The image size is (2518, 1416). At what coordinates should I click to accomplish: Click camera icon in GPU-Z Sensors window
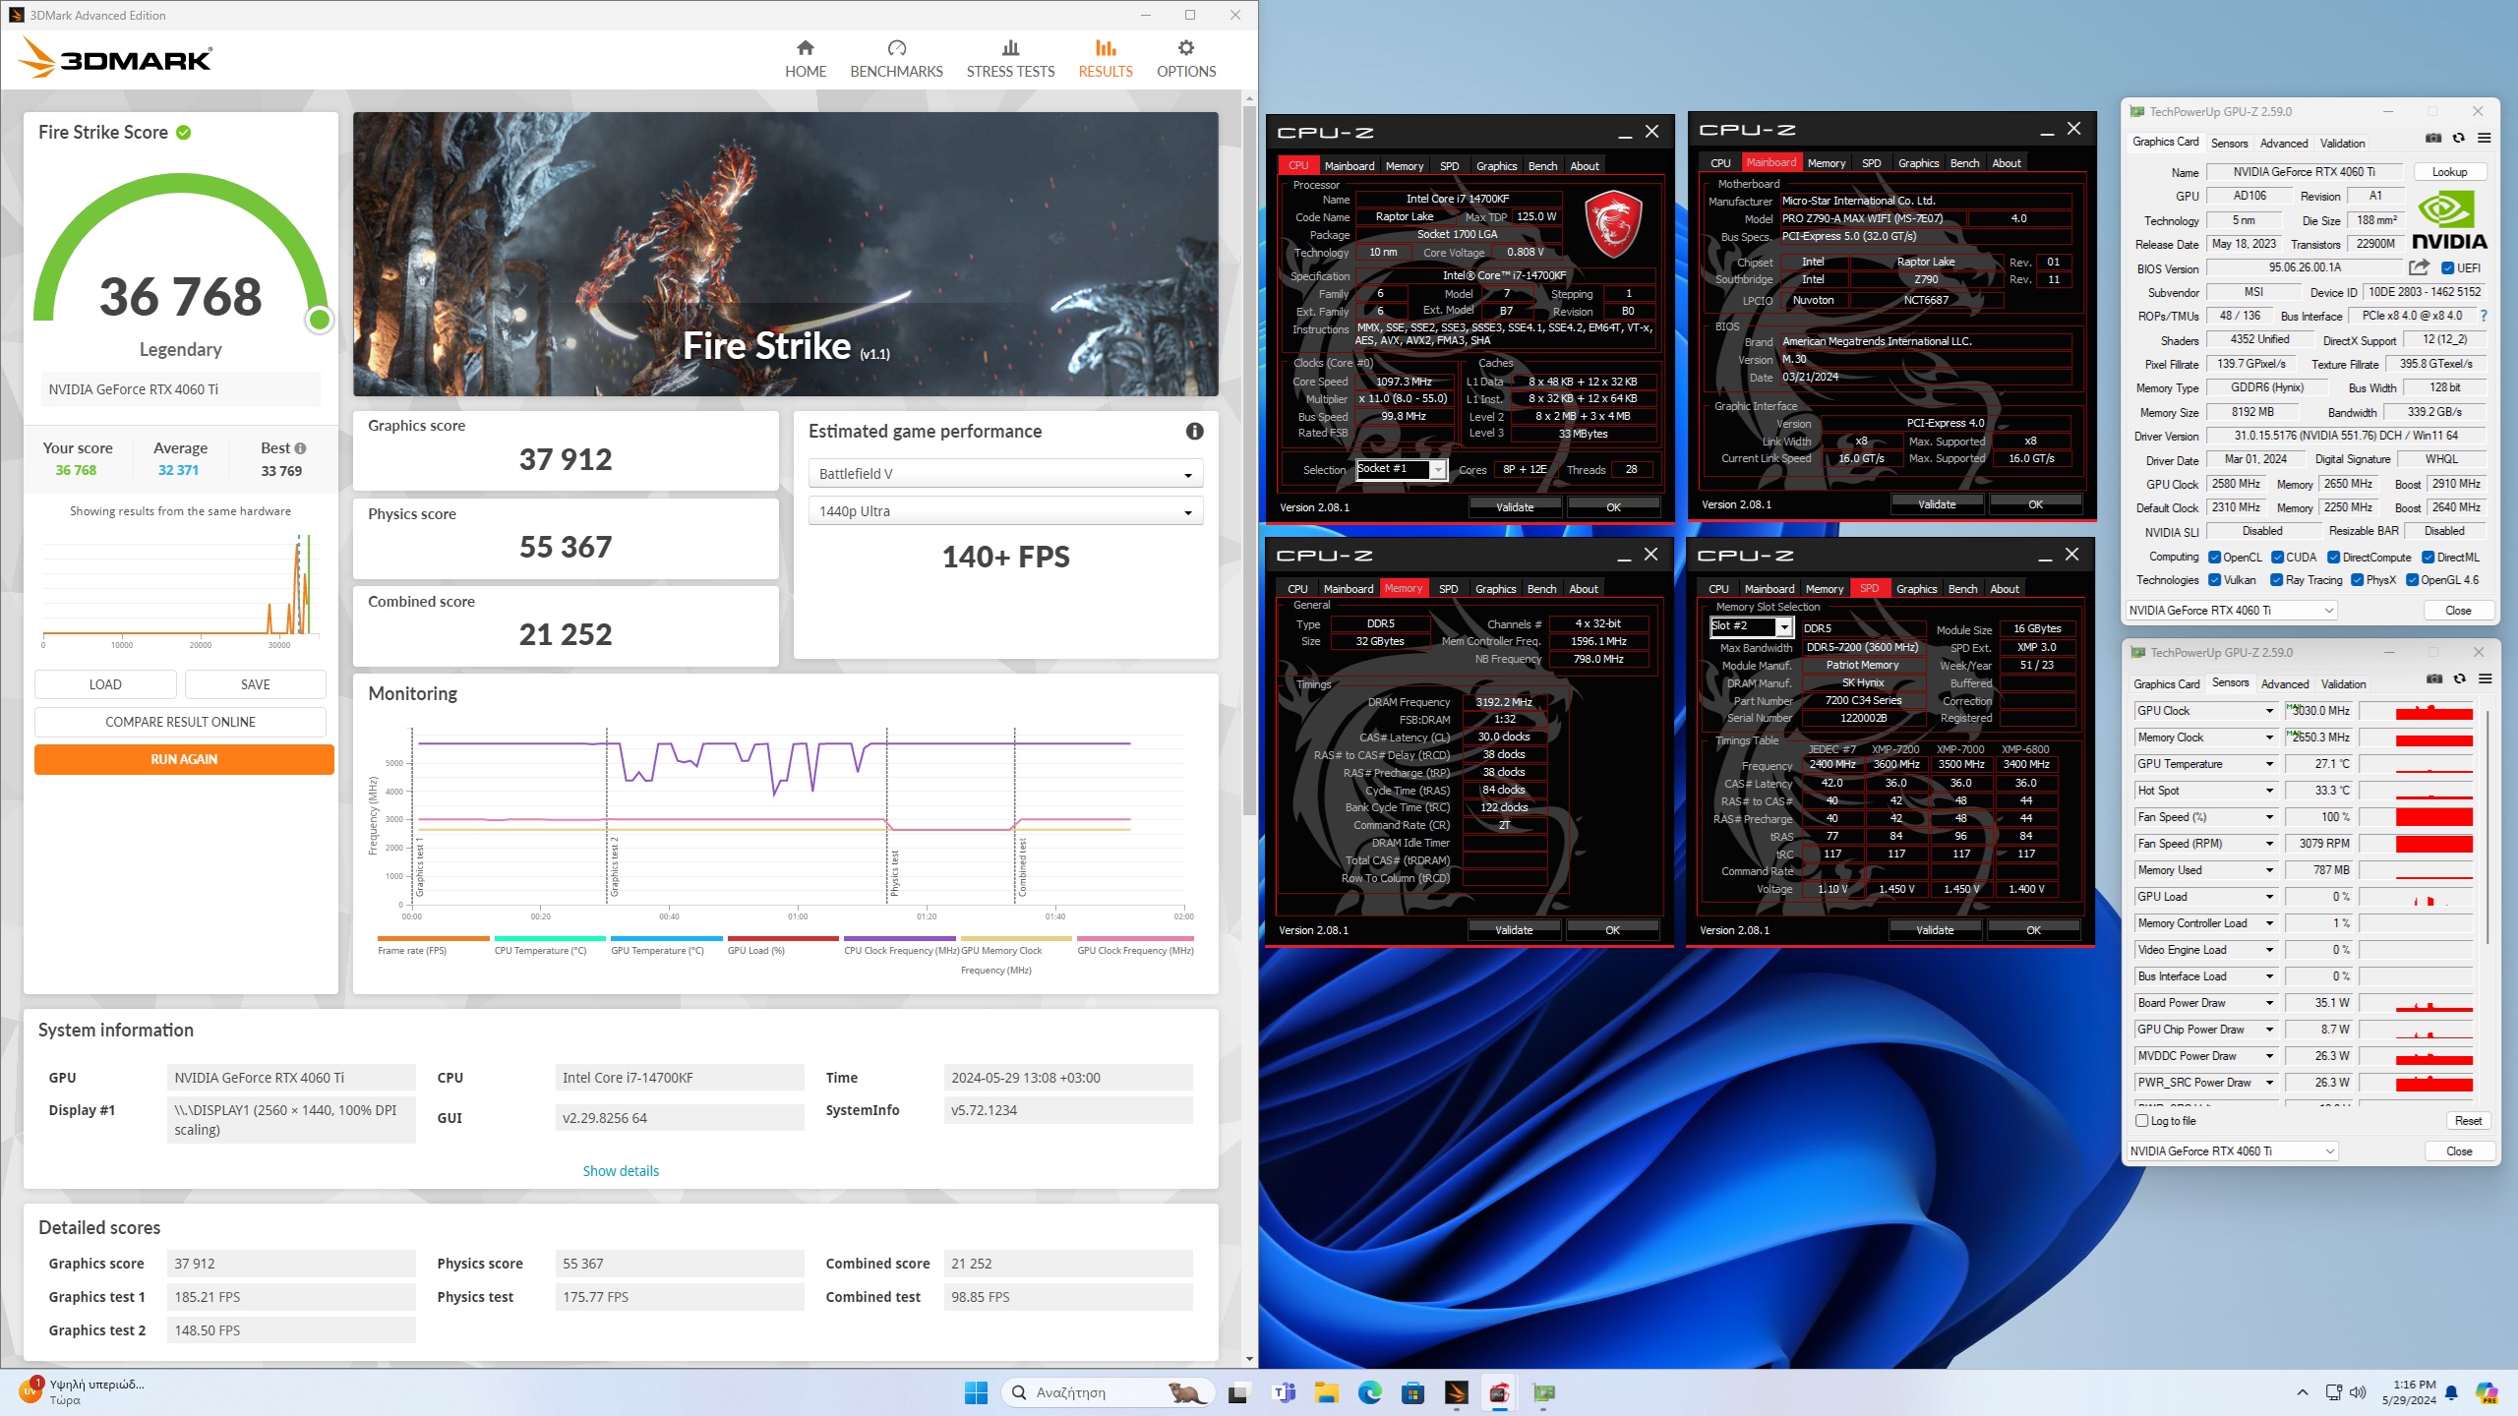tap(2434, 679)
